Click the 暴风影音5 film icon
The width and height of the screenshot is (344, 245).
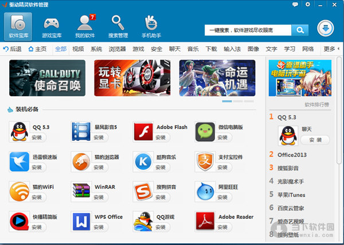(81, 132)
